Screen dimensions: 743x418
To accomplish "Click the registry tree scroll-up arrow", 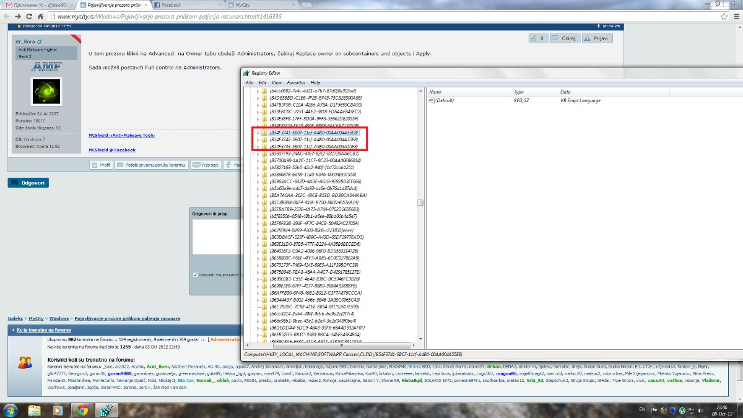I will pos(420,92).
